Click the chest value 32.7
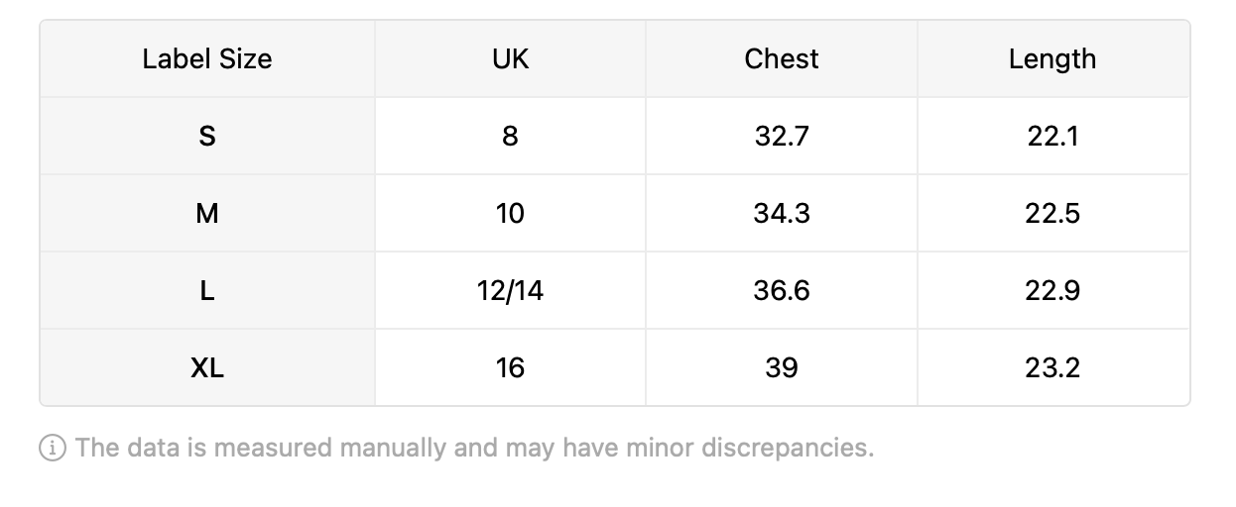1236x507 pixels. [x=782, y=136]
